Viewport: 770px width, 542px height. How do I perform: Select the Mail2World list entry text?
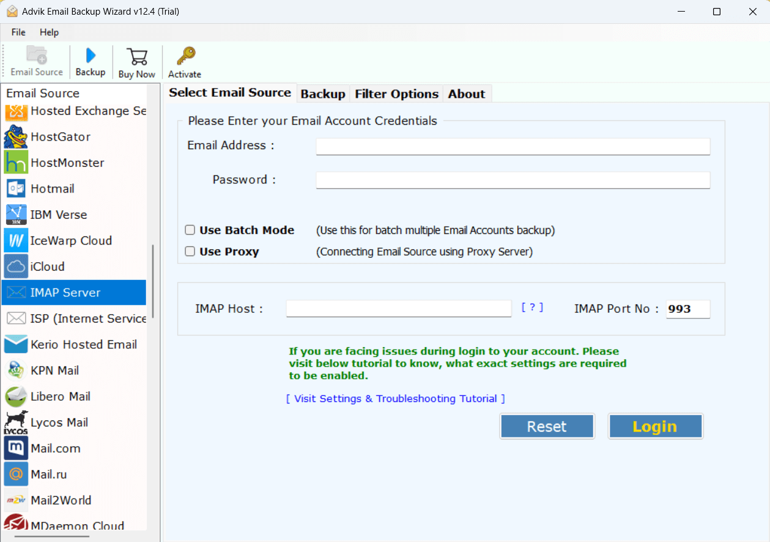pos(61,500)
